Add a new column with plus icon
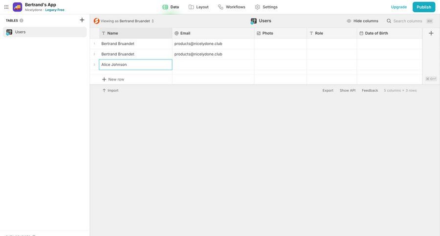The height and width of the screenshot is (236, 440). pos(431,33)
